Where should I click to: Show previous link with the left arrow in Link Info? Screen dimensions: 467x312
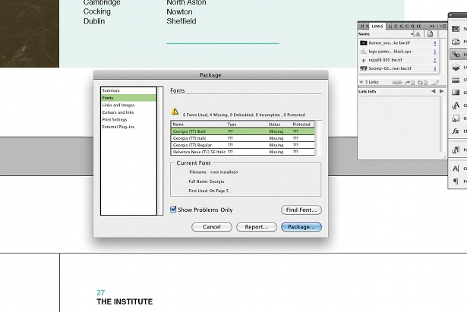[434, 91]
